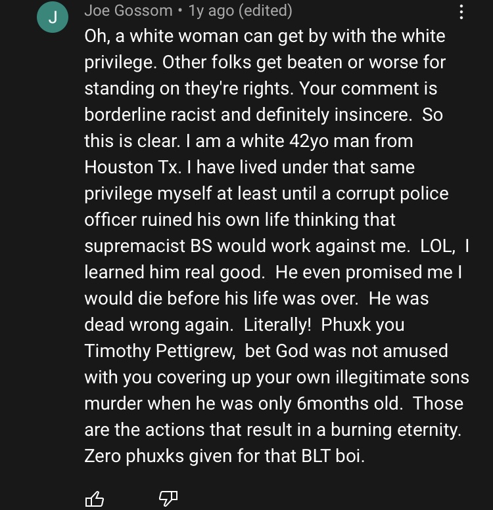
Task: Tap the comment's first line about white privilege
Action: coord(265,36)
